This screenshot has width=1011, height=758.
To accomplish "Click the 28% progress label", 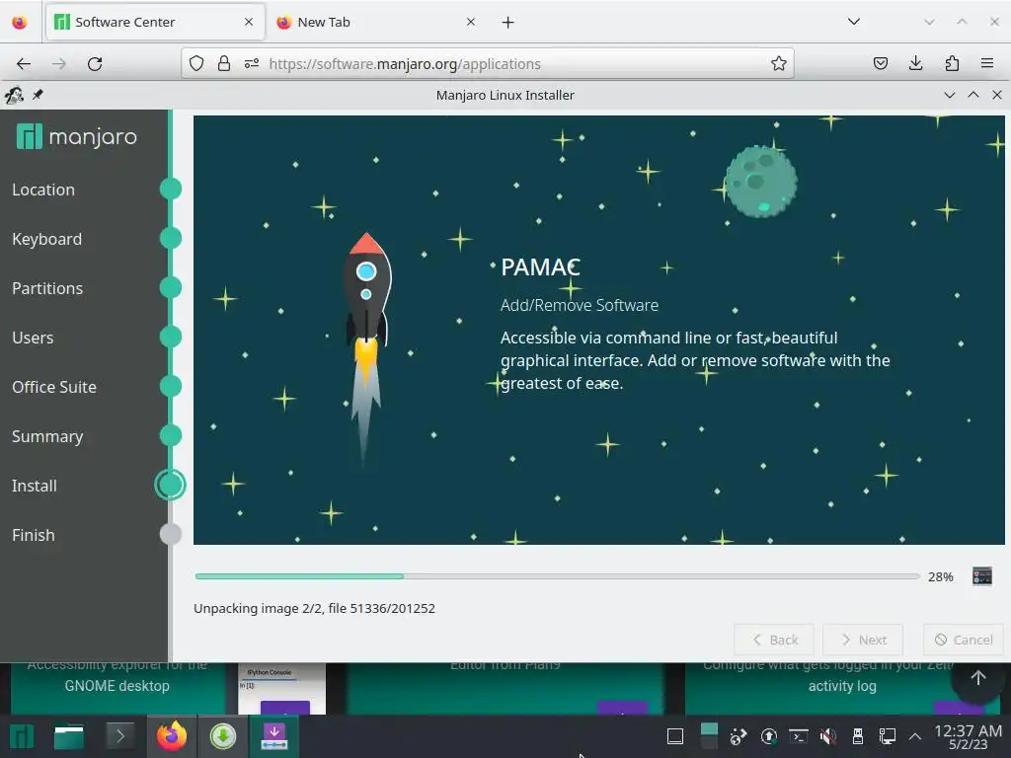I will (940, 576).
